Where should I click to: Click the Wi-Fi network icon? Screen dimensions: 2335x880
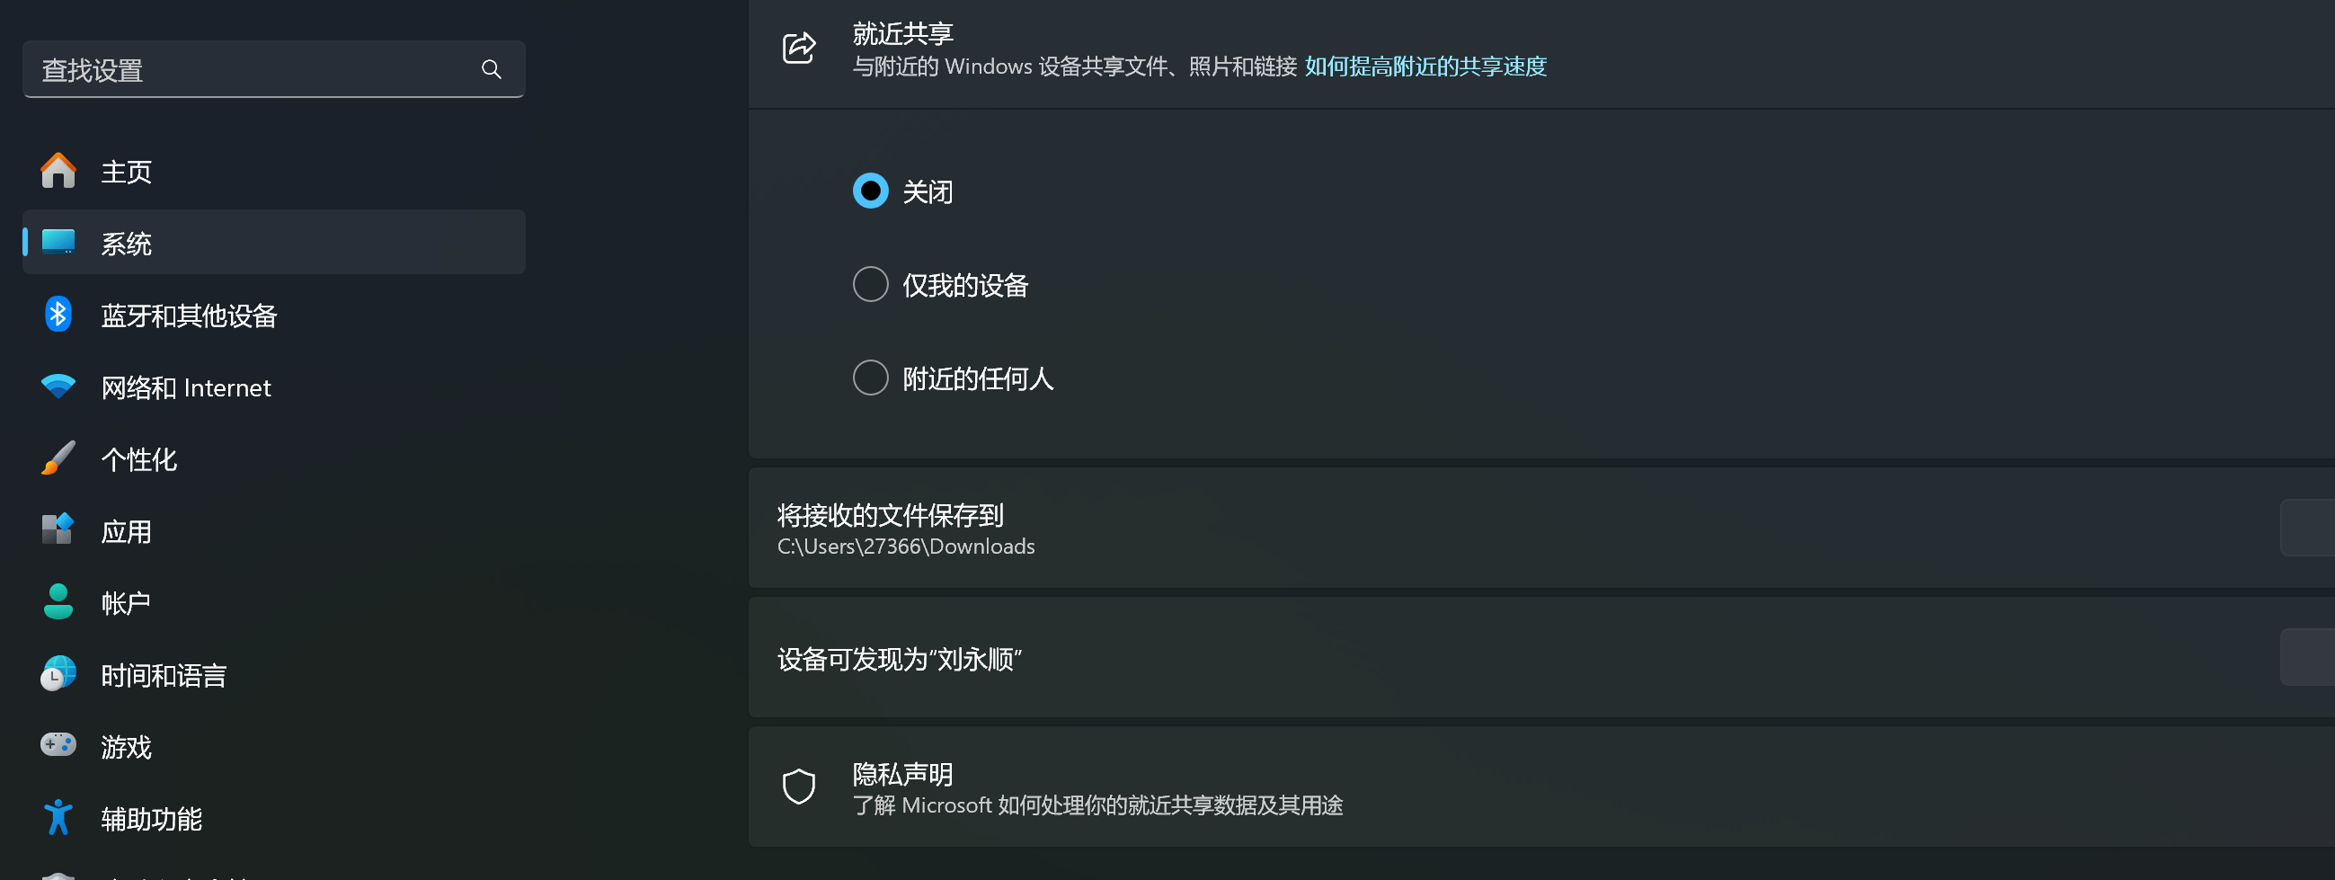(58, 387)
